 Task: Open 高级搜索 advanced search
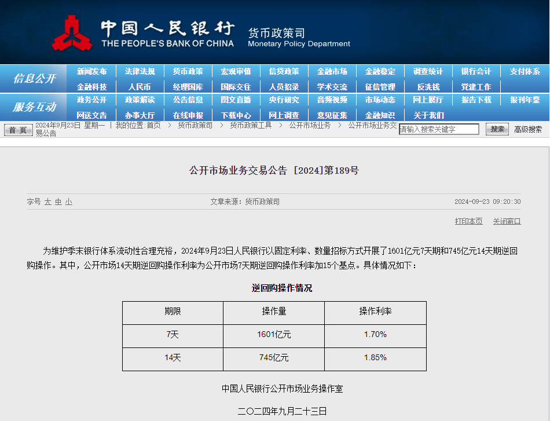click(x=527, y=129)
